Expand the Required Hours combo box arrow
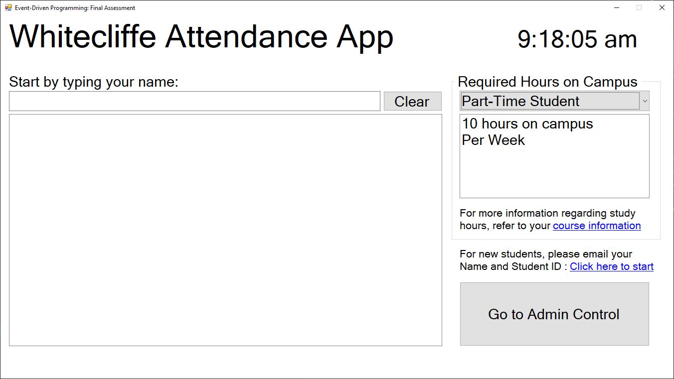The width and height of the screenshot is (674, 379). pyautogui.click(x=646, y=101)
